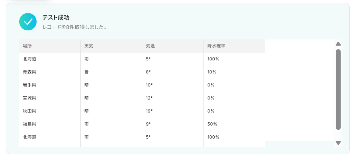Click the scrollbar down arrow
Viewport: 362px width, 161px height.
338,143
